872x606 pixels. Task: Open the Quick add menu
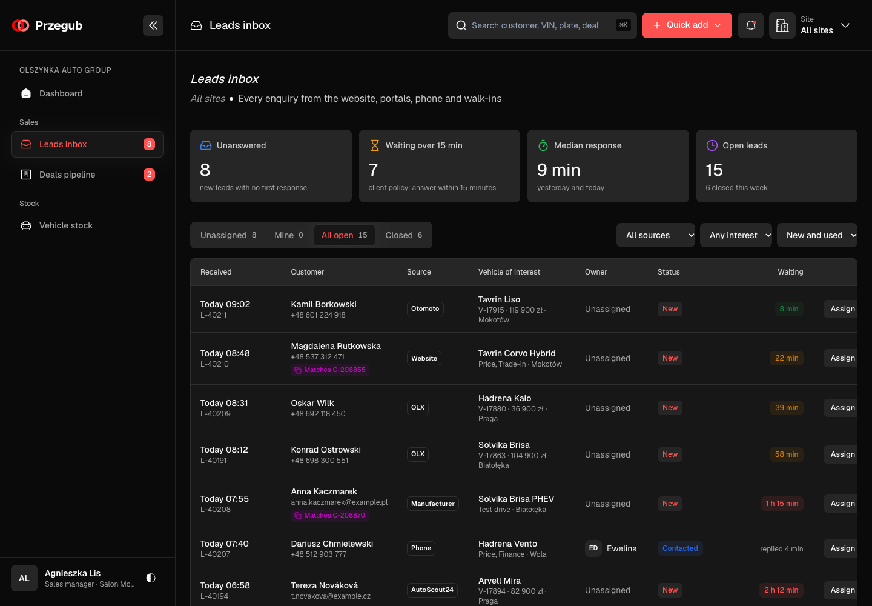pyautogui.click(x=687, y=25)
